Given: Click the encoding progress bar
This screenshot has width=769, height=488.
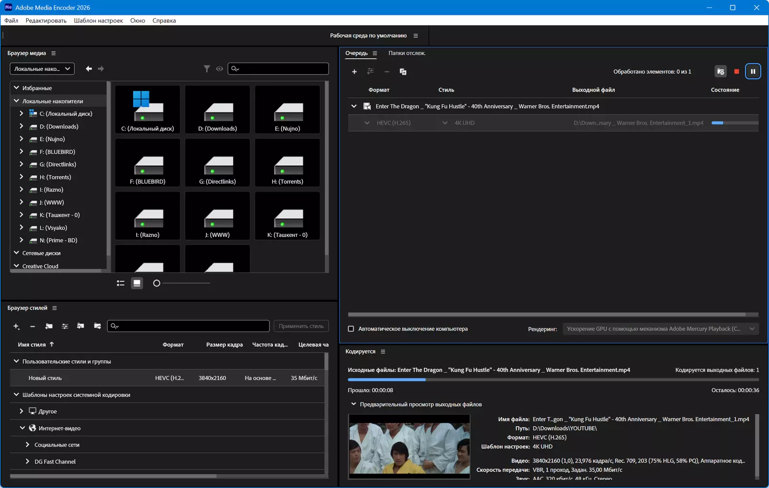Looking at the screenshot, I should pyautogui.click(x=554, y=380).
